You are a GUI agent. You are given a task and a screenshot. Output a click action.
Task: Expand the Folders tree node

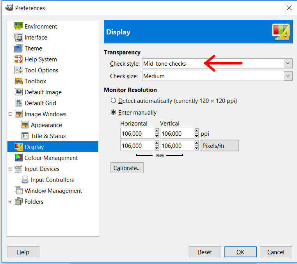pos(11,201)
